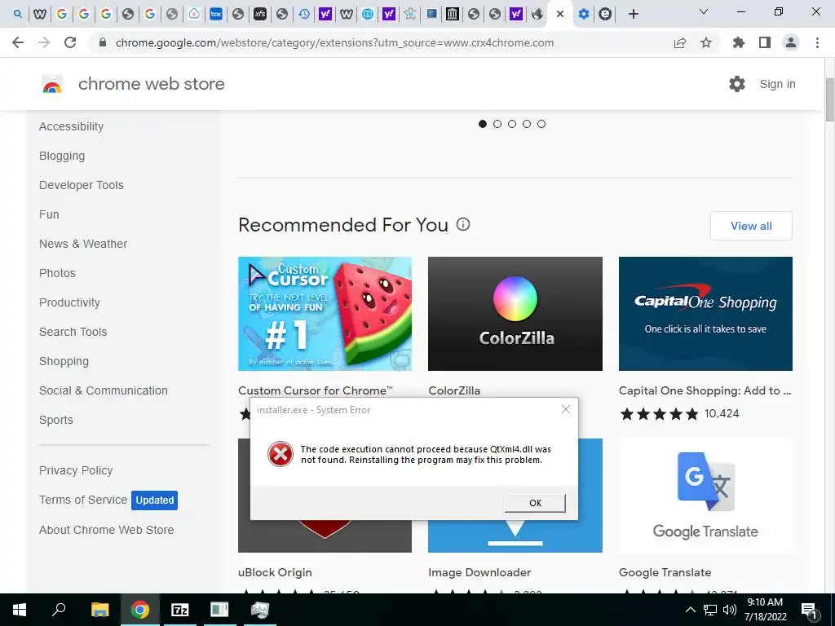Viewport: 835px width, 626px height.
Task: Open the Capital One Shopping thumbnail
Action: tap(705, 314)
